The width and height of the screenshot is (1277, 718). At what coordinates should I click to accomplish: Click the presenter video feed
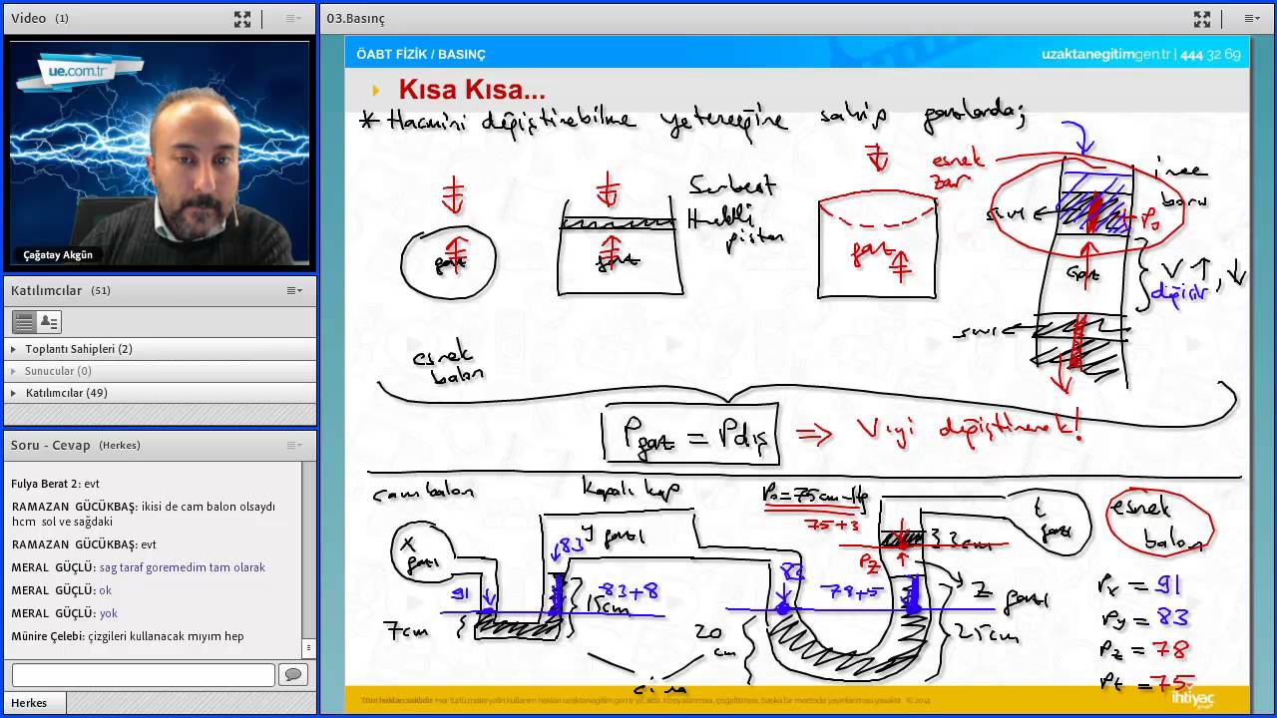pos(160,154)
